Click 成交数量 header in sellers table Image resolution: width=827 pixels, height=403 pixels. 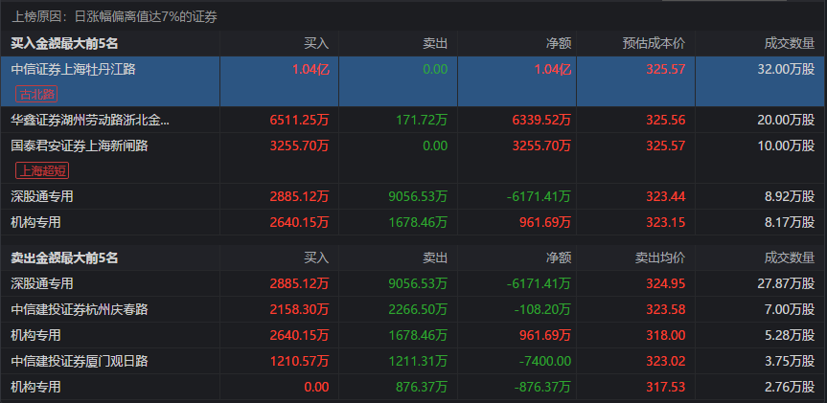(x=790, y=257)
